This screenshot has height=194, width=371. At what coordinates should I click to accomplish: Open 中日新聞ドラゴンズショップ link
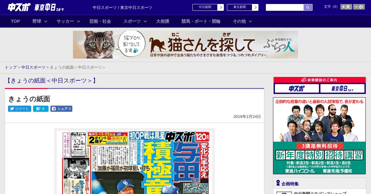coord(320,193)
